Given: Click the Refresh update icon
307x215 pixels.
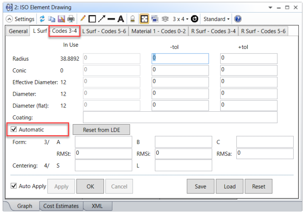Looking at the screenshot, I should pos(42,19).
